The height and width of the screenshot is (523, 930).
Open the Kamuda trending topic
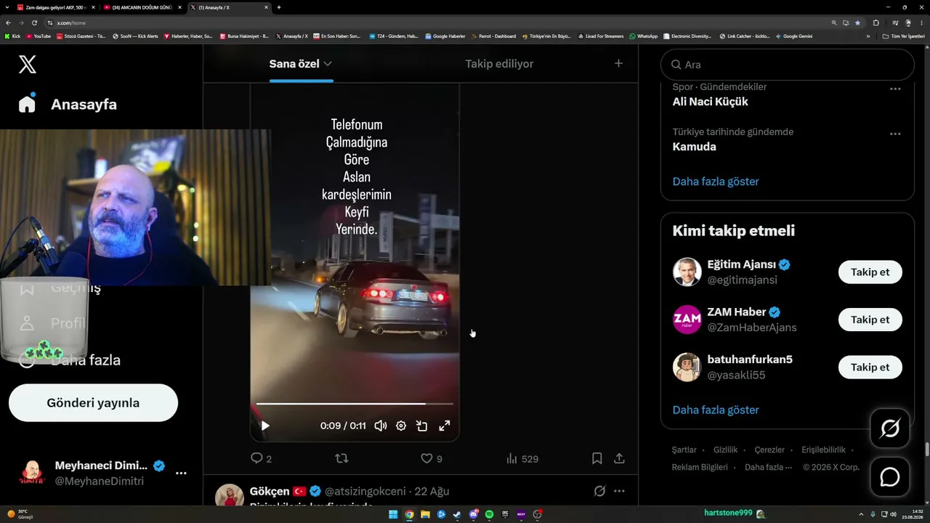tap(695, 147)
